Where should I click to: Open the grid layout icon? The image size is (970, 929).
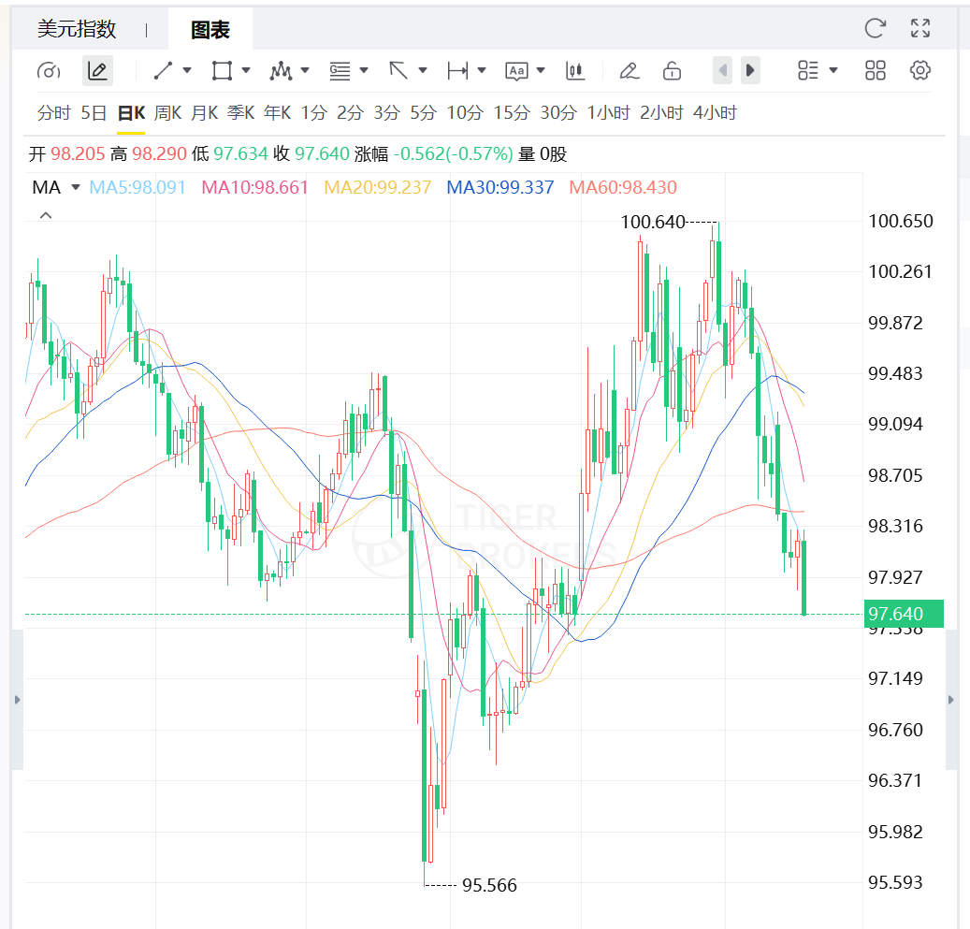[876, 70]
